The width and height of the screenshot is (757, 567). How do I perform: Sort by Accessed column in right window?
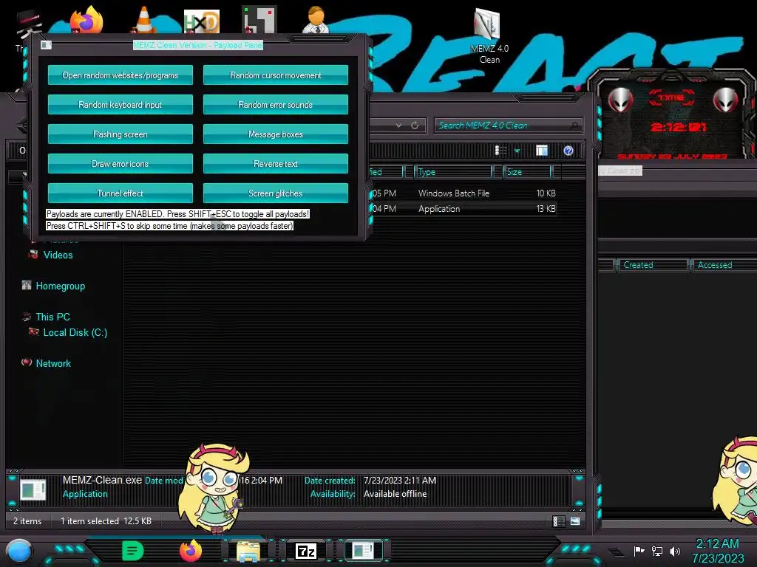click(724, 265)
